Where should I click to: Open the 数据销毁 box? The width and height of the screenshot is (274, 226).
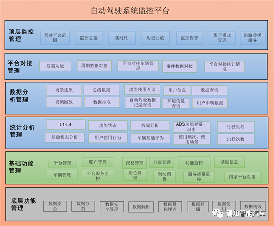[x=253, y=206]
